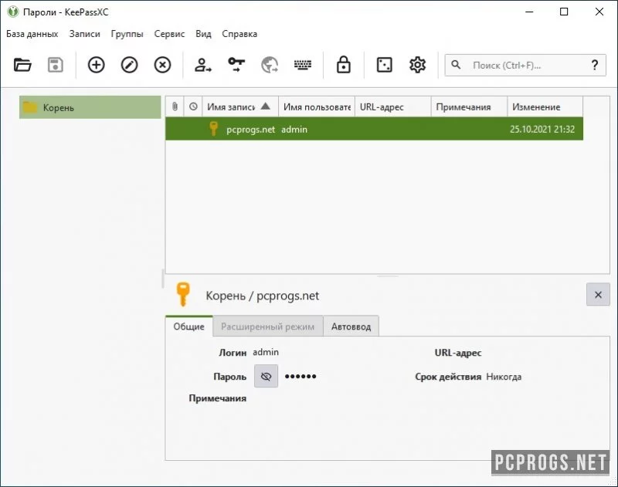
Task: Sort by the Имя записи column
Action: [240, 107]
